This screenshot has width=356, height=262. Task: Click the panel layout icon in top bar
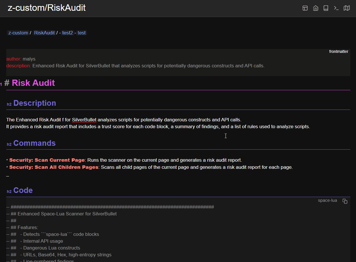[305, 8]
